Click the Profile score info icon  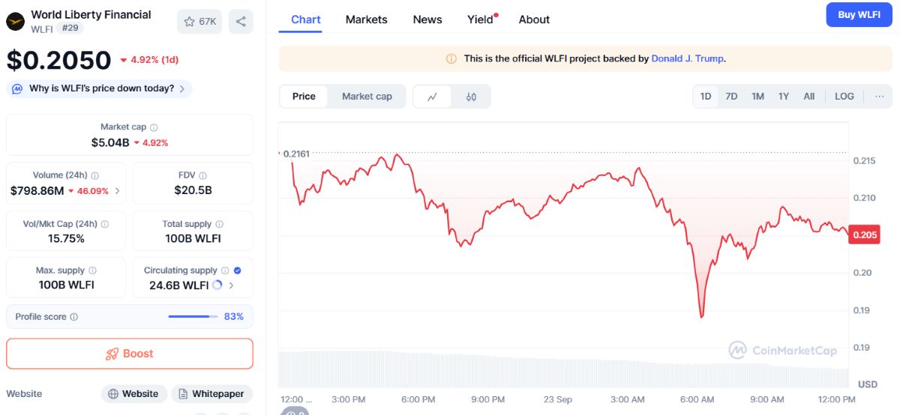pyautogui.click(x=73, y=317)
